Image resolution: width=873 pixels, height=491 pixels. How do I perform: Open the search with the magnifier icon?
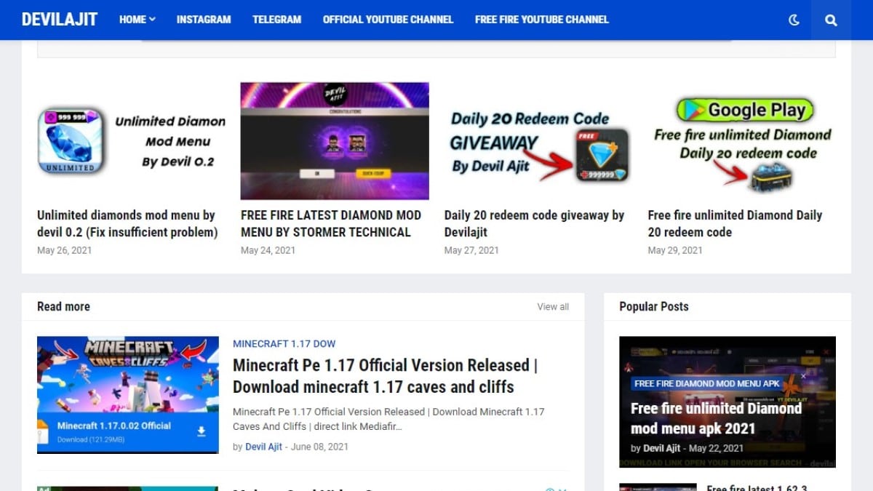(x=831, y=20)
